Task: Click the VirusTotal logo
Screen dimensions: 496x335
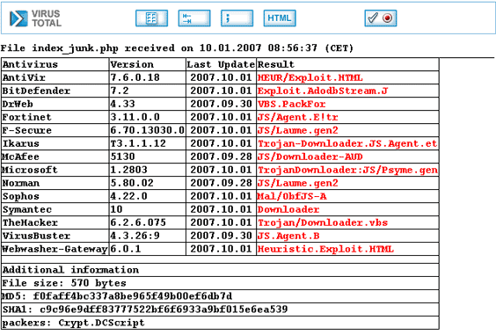Action: click(x=35, y=18)
